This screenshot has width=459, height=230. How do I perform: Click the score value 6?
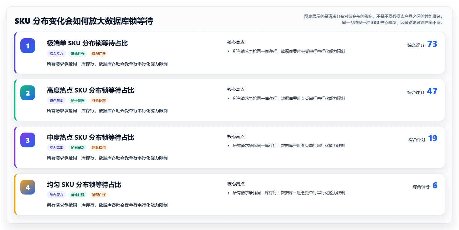[435, 186]
